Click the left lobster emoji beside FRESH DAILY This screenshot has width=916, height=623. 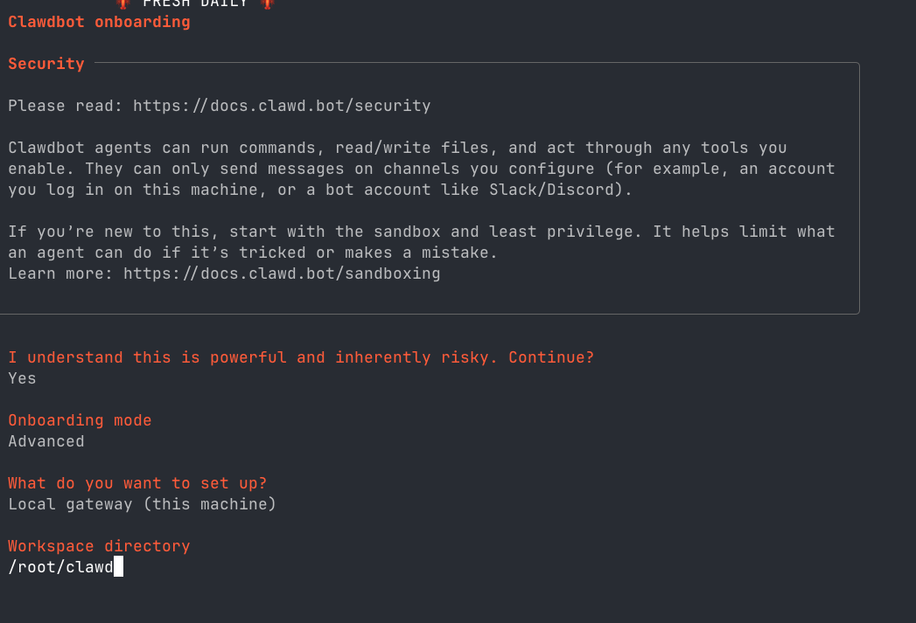coord(122,3)
